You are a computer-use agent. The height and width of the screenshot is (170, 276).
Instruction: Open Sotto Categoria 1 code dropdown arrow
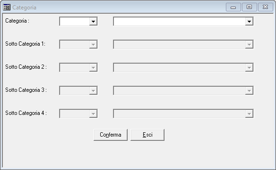click(x=93, y=44)
